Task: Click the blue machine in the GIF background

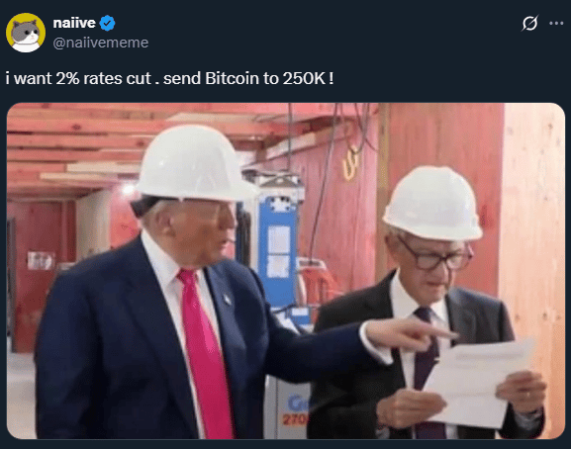Action: point(279,251)
